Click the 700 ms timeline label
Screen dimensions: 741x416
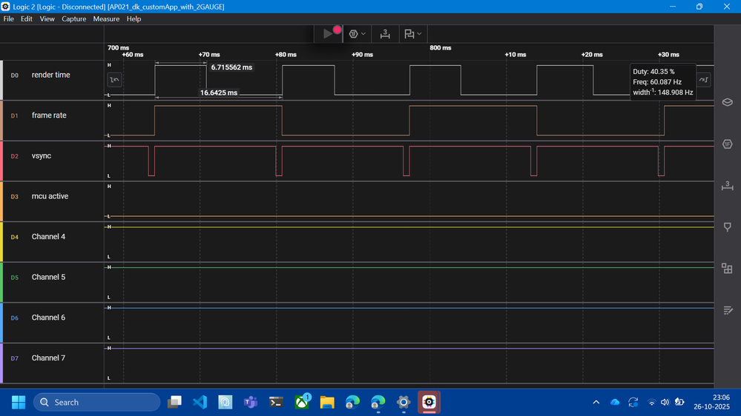(118, 47)
